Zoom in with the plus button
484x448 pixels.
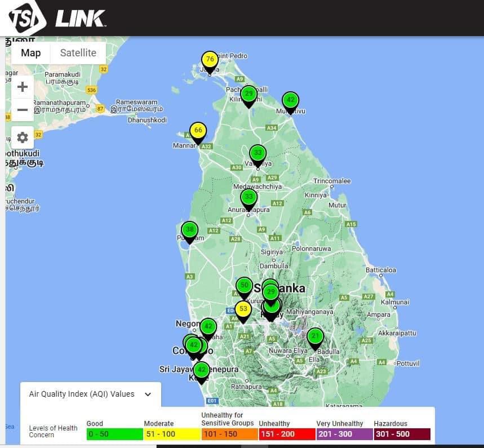23,87
